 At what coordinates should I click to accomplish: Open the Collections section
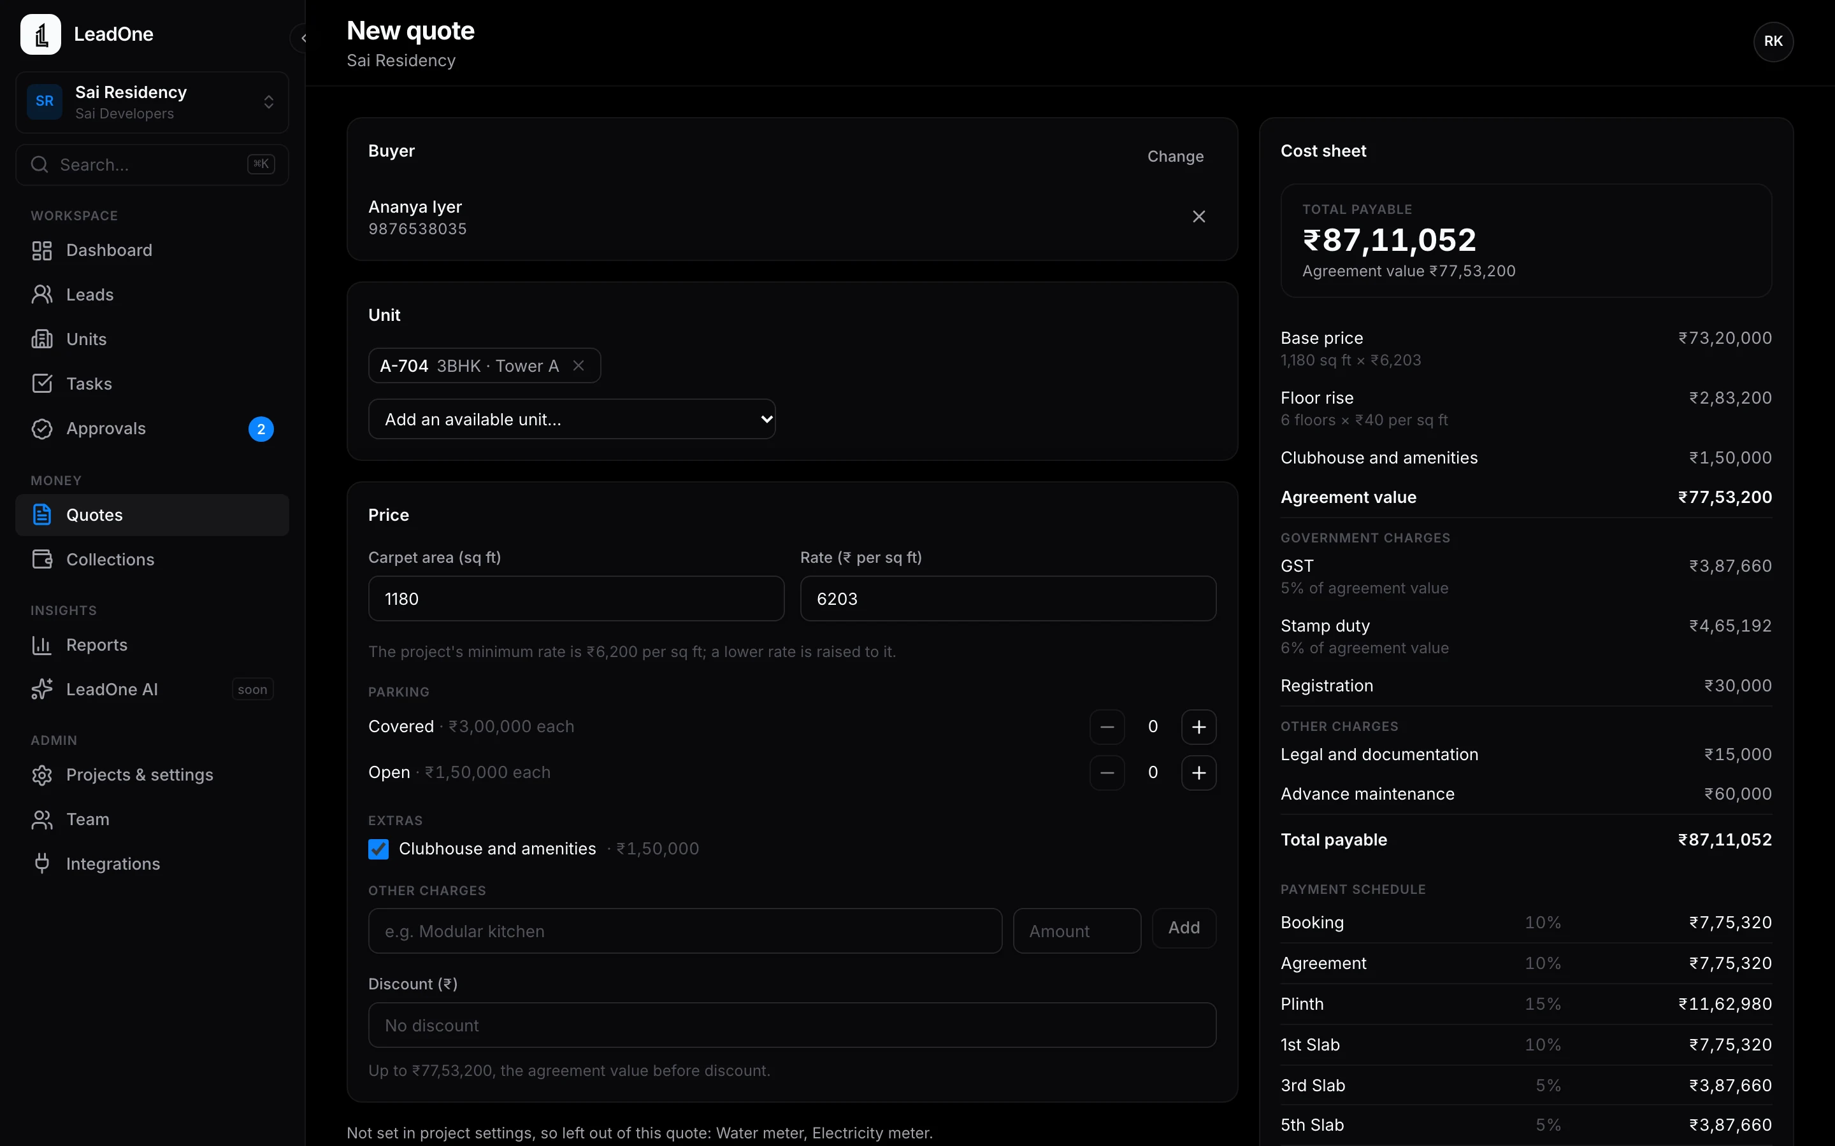[x=152, y=560]
